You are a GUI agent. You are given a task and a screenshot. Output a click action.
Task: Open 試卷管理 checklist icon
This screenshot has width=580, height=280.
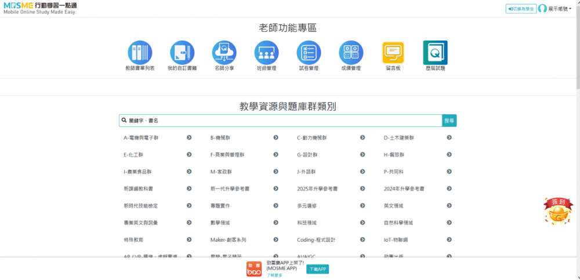click(309, 52)
